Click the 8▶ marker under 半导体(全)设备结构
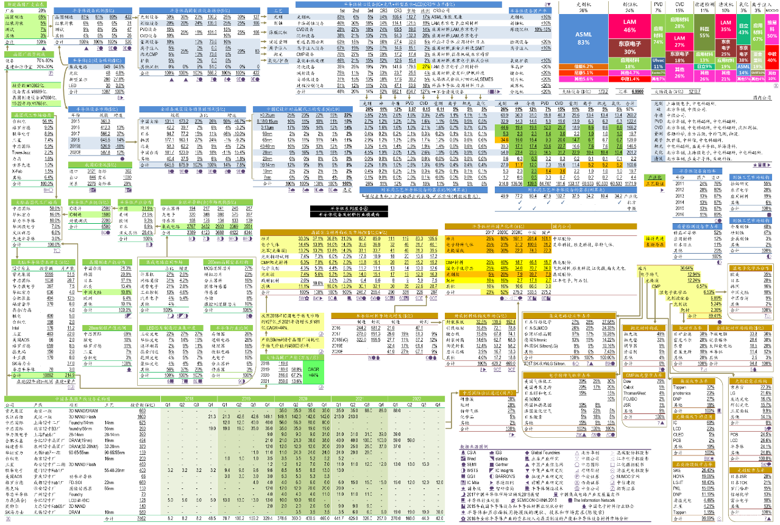 tap(121, 98)
